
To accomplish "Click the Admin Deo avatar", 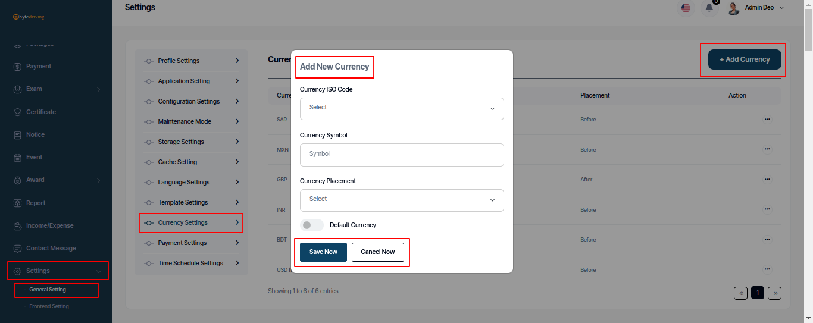I will pos(734,8).
